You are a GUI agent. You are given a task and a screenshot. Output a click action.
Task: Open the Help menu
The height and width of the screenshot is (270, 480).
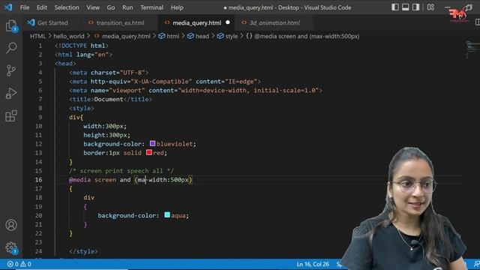[x=177, y=7]
